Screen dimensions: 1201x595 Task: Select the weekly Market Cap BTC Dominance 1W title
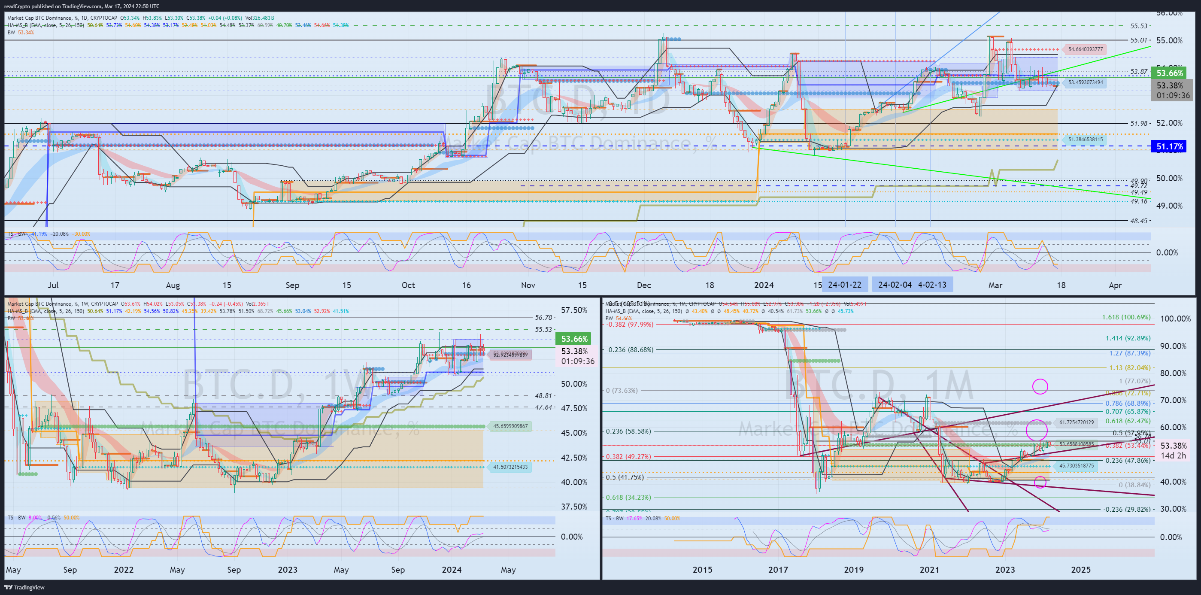point(63,304)
